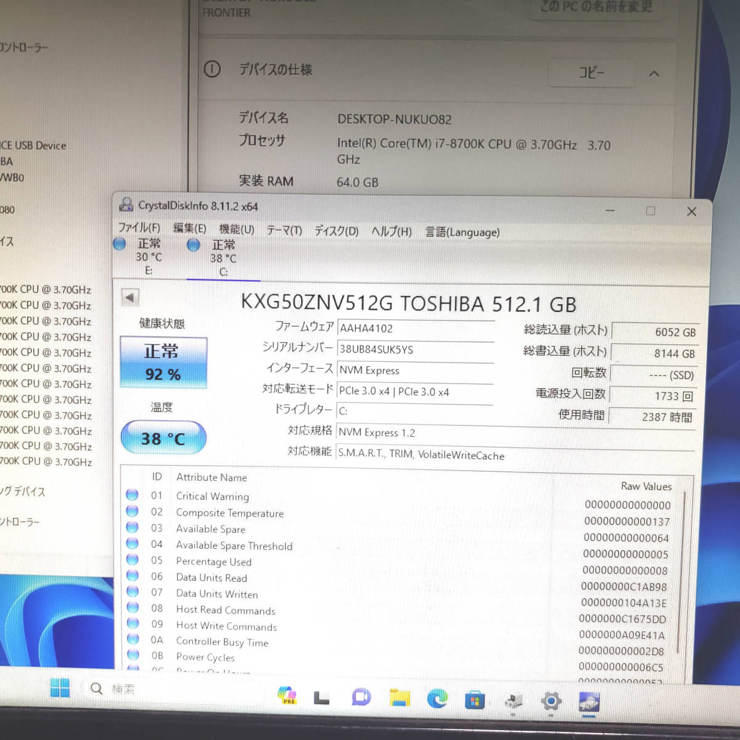Open the ヘルプ(H) menu
740x740 pixels.
[x=391, y=231]
